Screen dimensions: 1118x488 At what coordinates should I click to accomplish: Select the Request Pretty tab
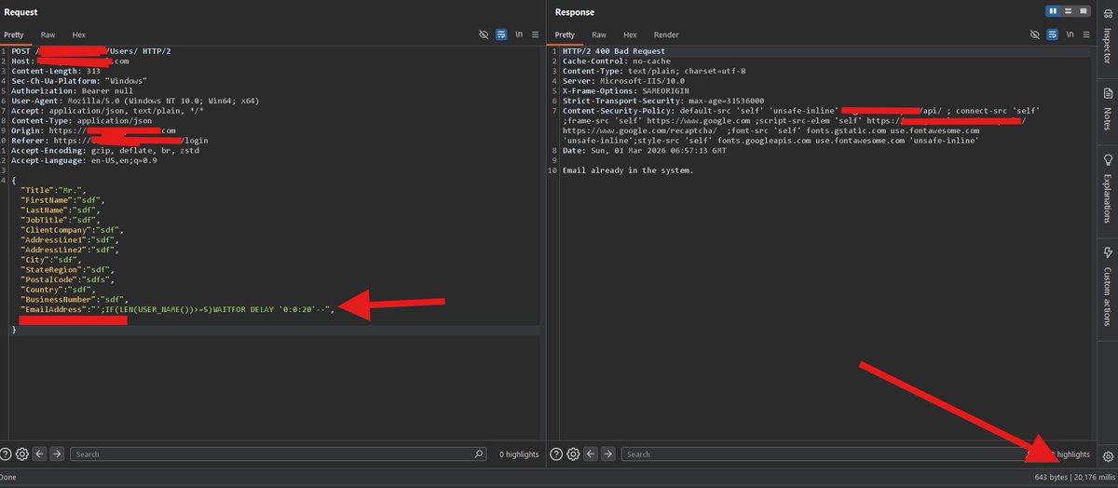13,34
